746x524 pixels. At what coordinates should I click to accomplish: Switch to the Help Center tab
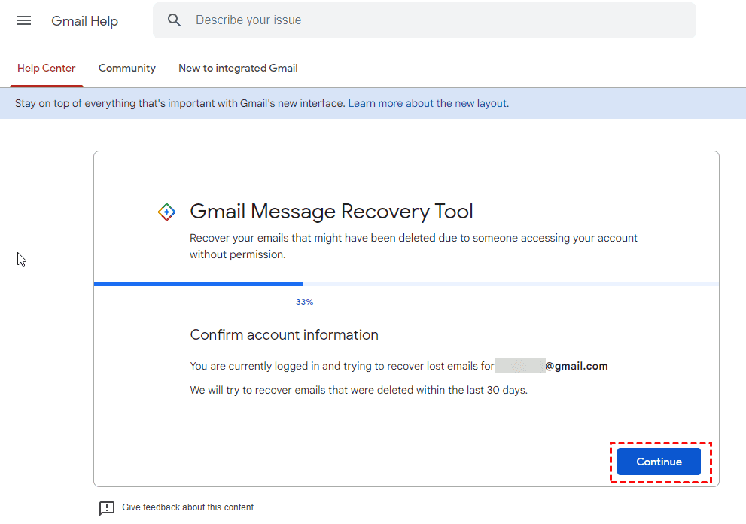click(x=46, y=68)
